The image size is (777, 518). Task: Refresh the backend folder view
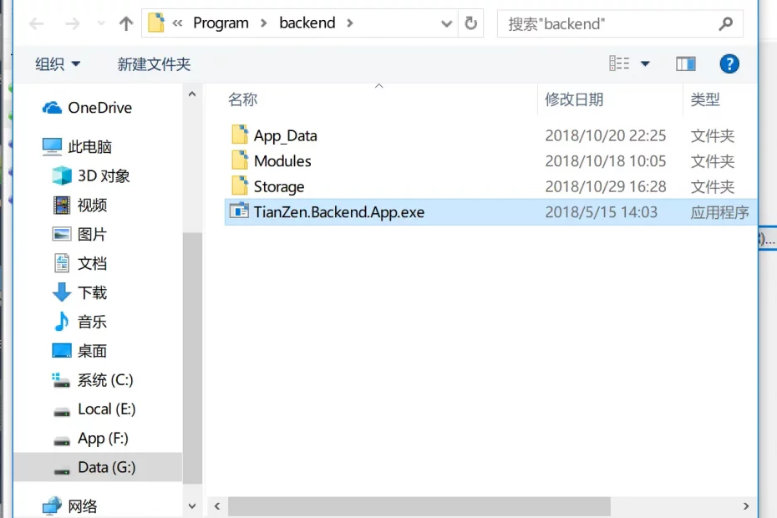[470, 23]
